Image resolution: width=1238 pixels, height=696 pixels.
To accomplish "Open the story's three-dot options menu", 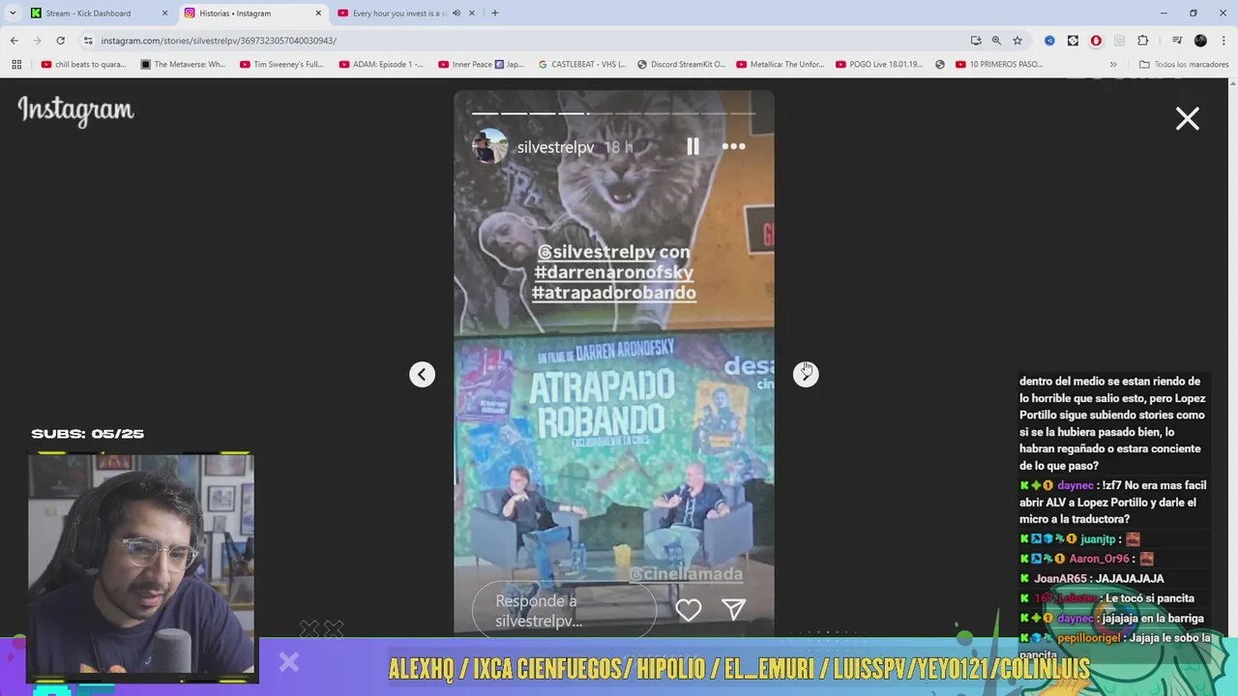I will (734, 147).
